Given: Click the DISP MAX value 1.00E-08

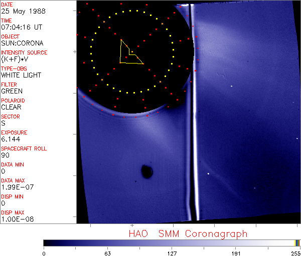Looking at the screenshot, I should coord(17,219).
